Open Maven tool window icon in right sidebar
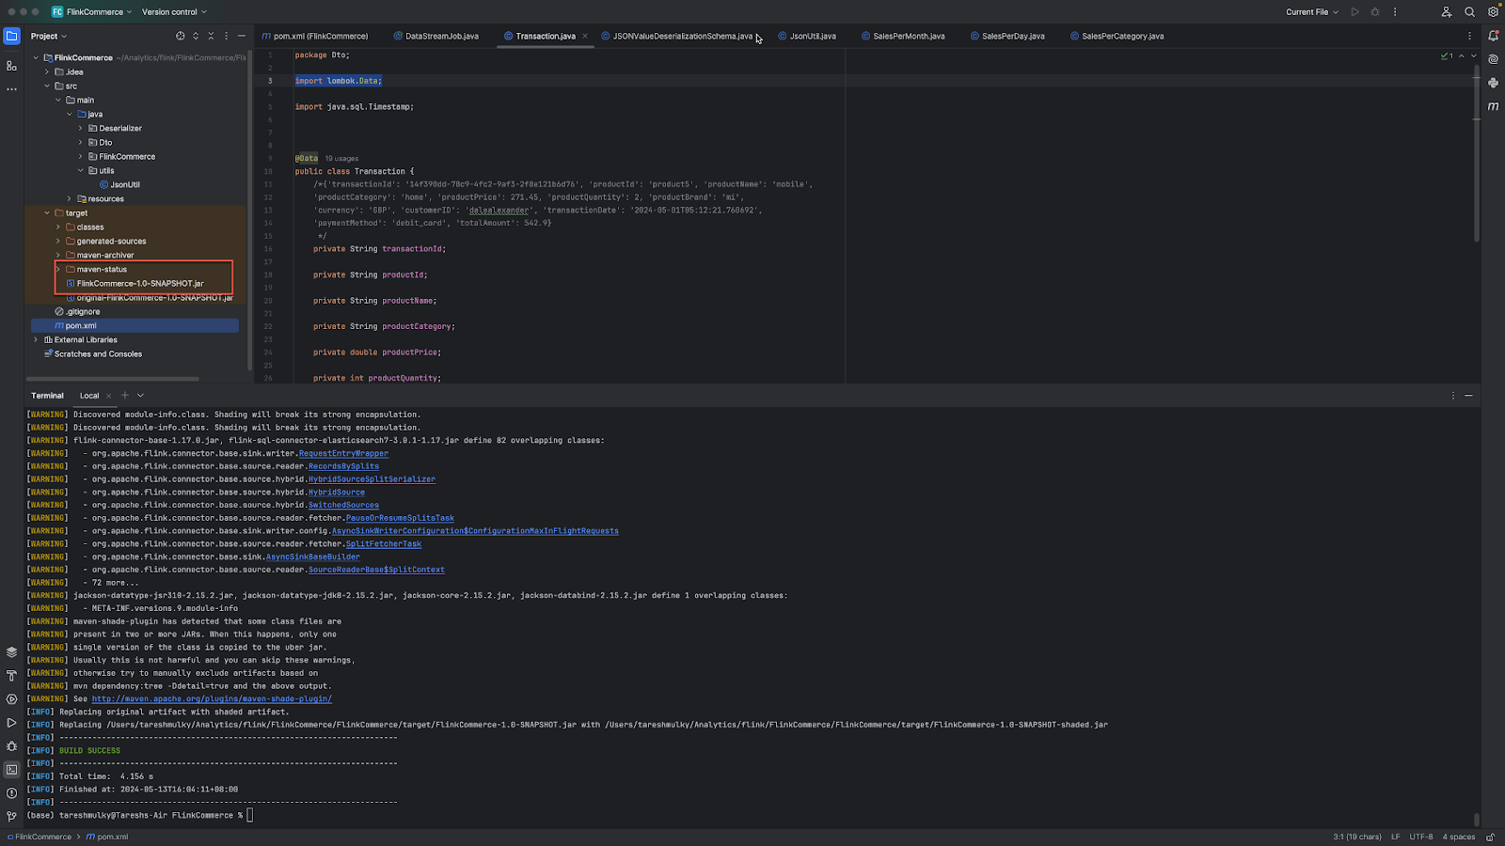 click(1493, 106)
